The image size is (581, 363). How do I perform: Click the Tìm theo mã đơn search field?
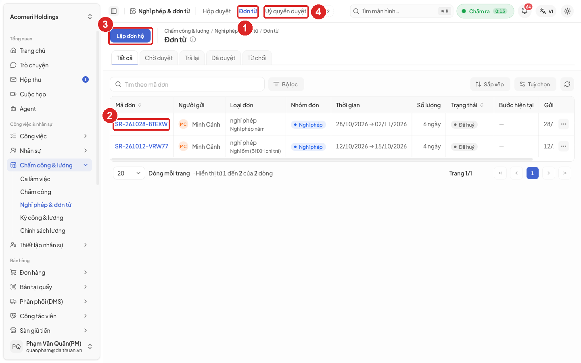point(187,84)
